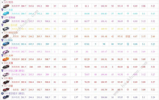Click the car image for S-追光者
This screenshot has height=100, width=159.
(x=6, y=29)
